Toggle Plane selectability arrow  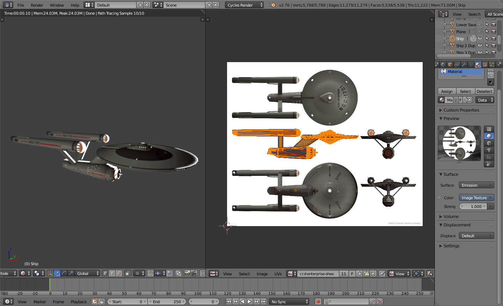click(487, 32)
